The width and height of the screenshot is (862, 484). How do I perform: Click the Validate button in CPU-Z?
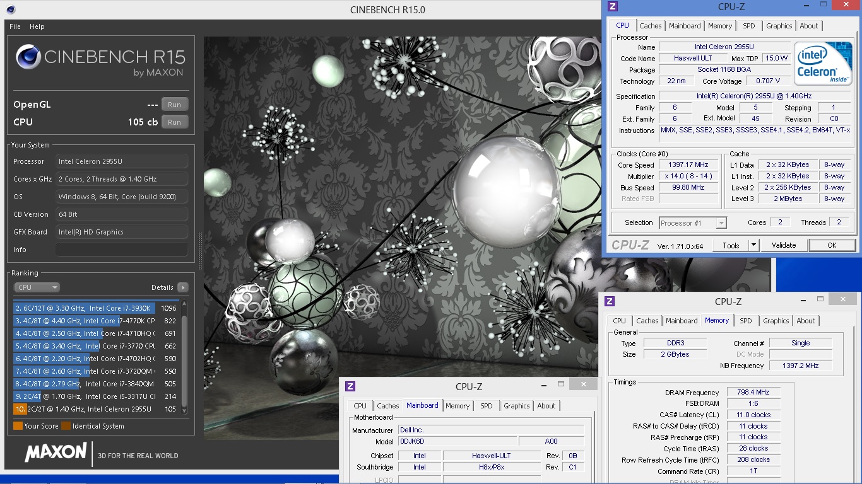point(784,245)
